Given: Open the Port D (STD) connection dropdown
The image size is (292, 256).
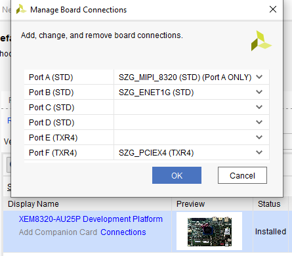Looking at the screenshot, I should point(259,122).
